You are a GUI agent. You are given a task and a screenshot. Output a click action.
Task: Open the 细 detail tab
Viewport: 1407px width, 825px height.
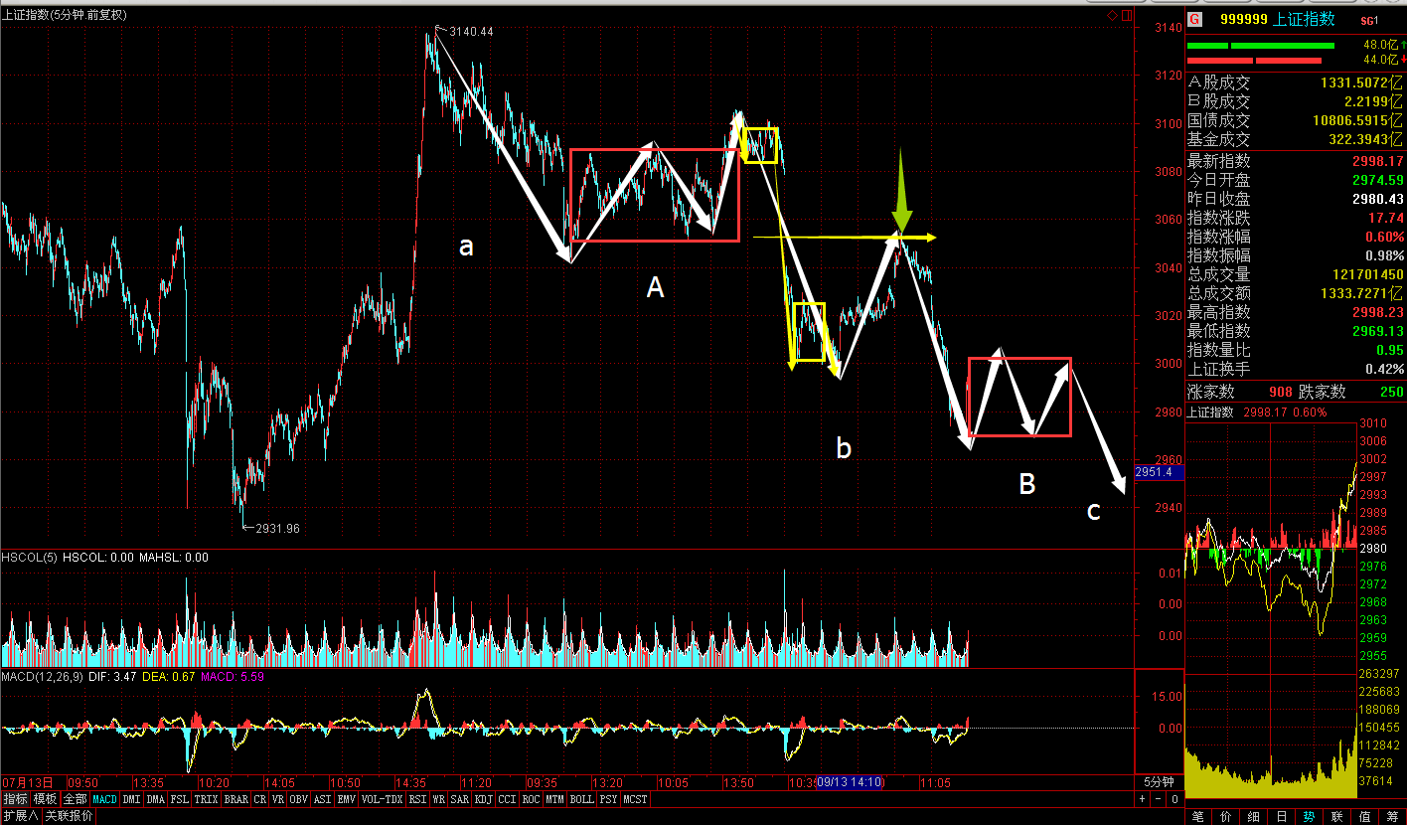pos(1254,816)
